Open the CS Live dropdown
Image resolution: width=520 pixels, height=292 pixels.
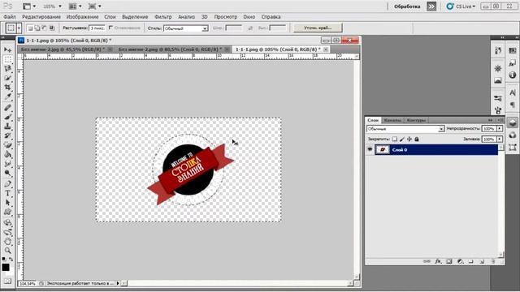click(x=461, y=6)
